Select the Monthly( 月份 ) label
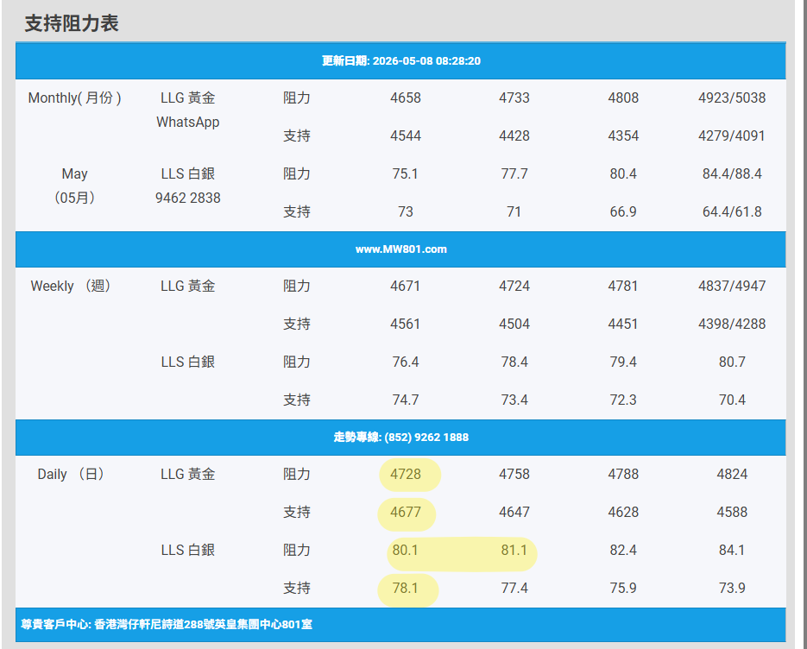807x649 pixels. tap(74, 98)
